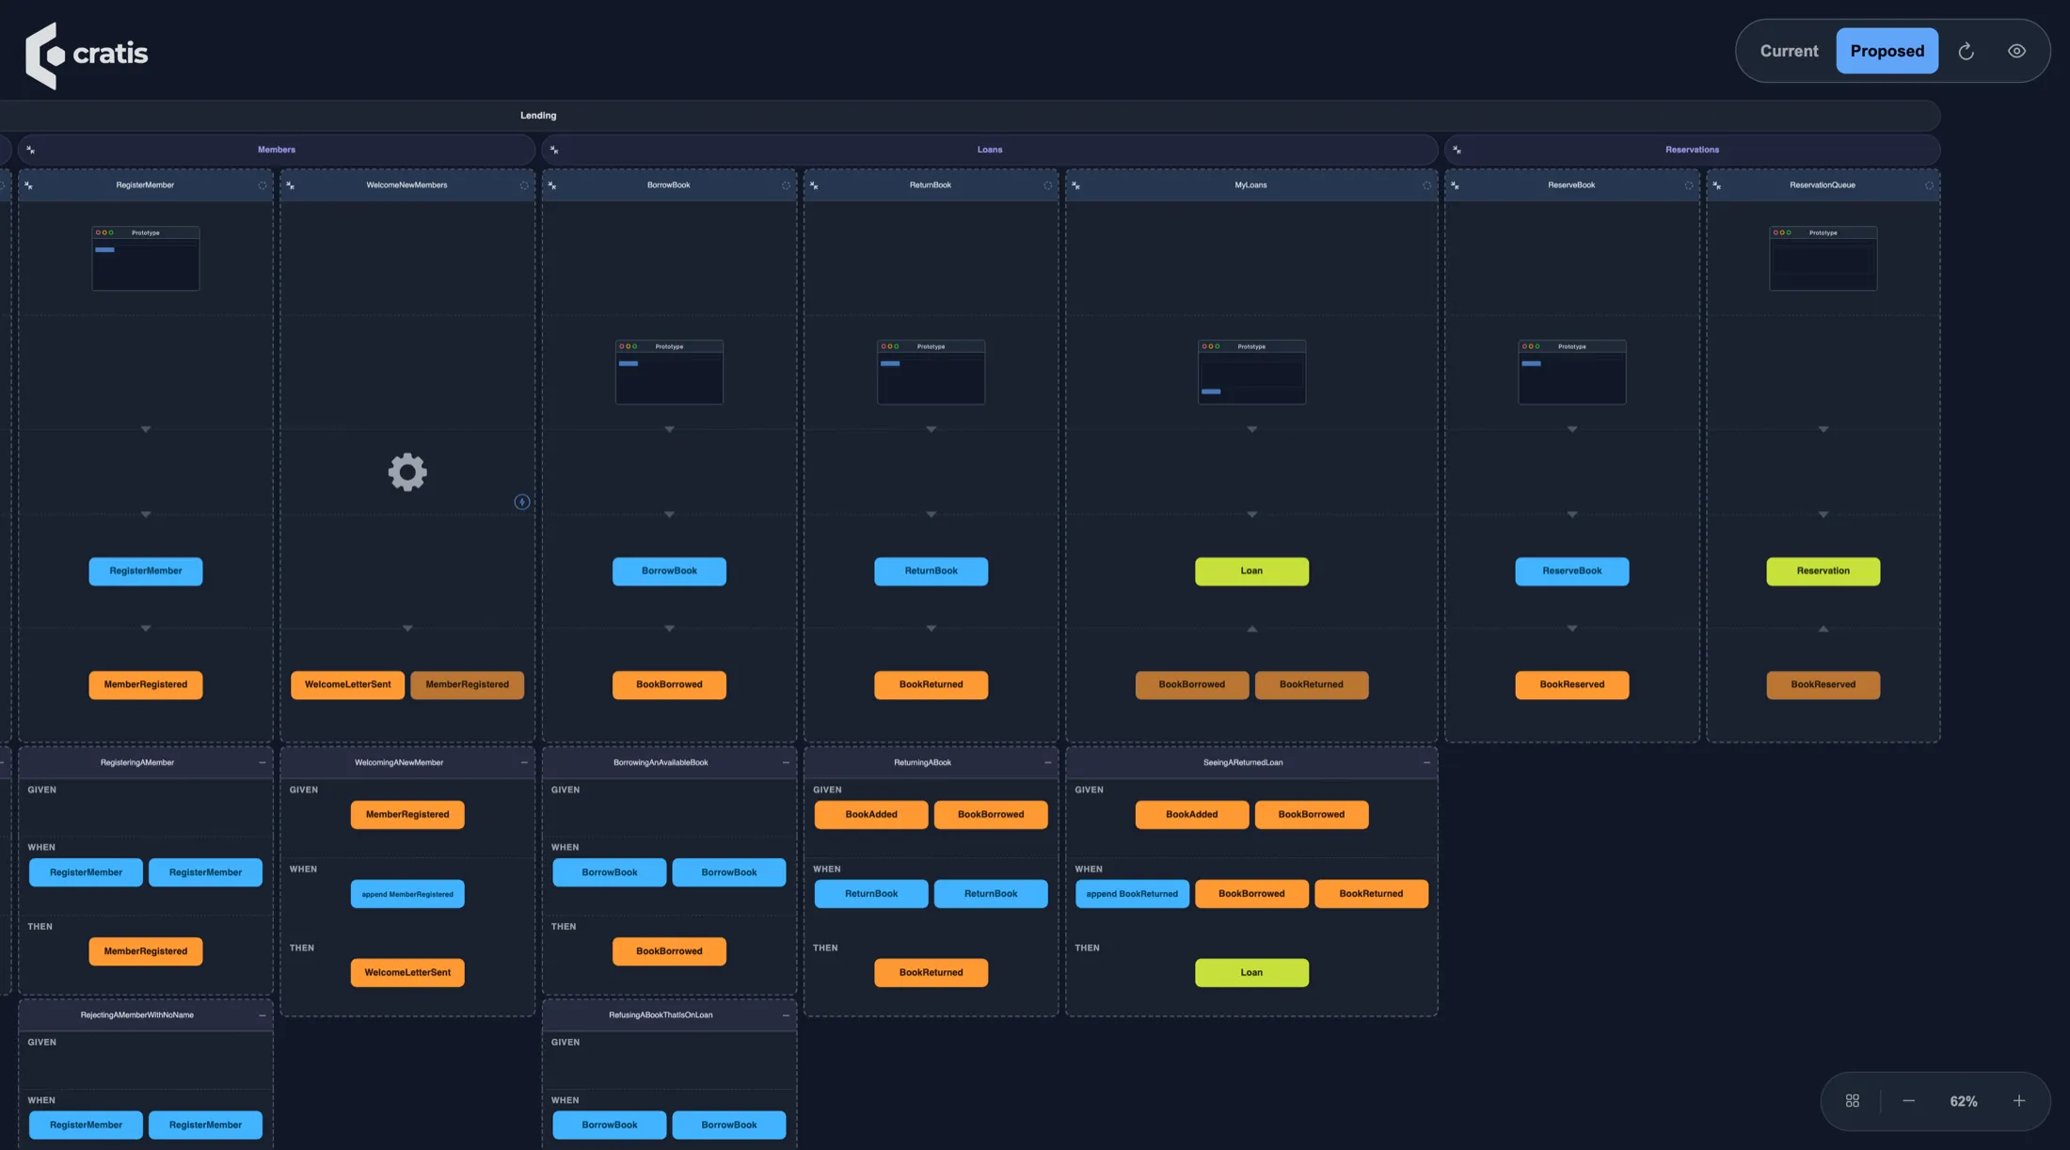Zoom in with the plus icon

click(x=2019, y=1101)
